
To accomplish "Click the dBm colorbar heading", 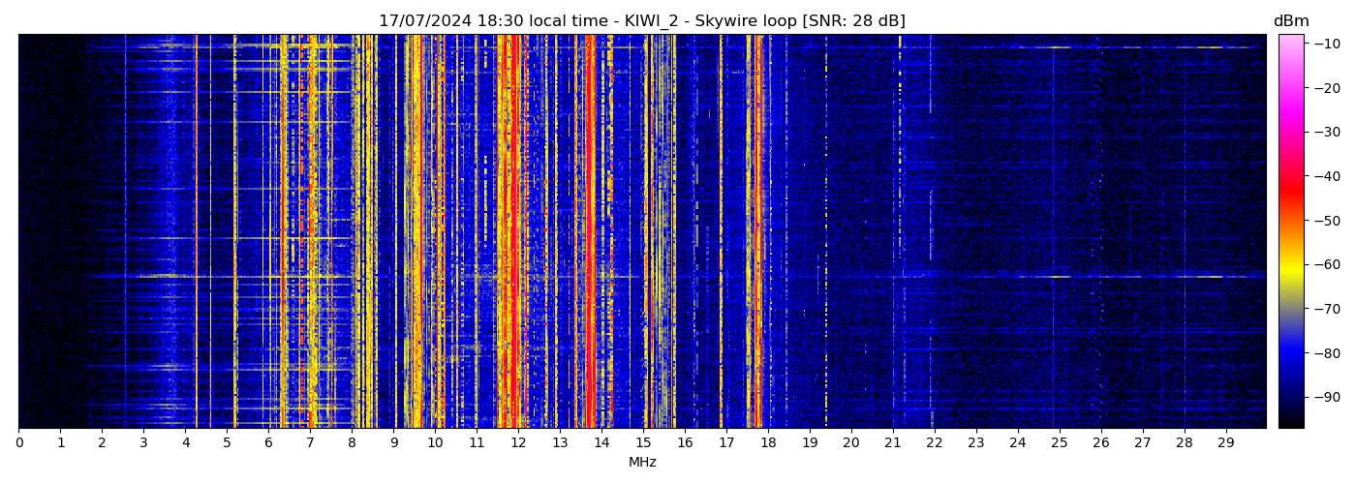I will pos(1290,21).
